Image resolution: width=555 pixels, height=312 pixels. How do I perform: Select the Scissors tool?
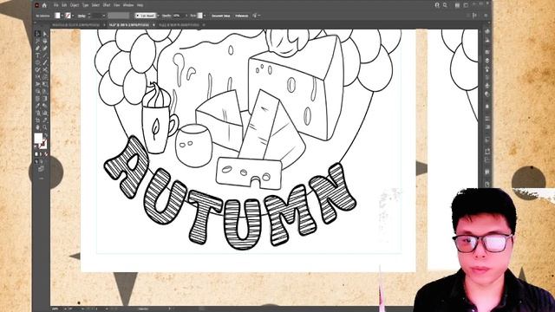pyautogui.click(x=45, y=69)
